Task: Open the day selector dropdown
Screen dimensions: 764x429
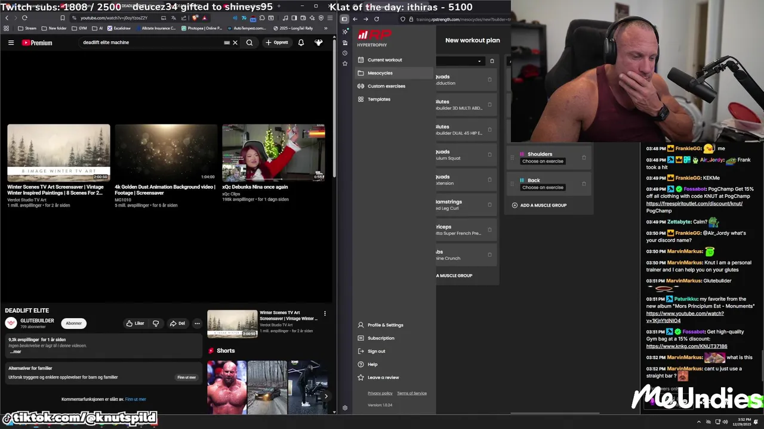Action: click(460, 61)
